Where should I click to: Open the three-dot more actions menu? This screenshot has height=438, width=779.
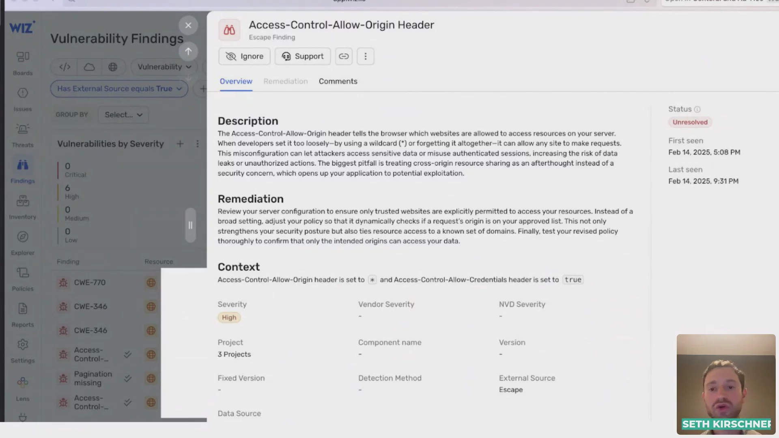366,56
